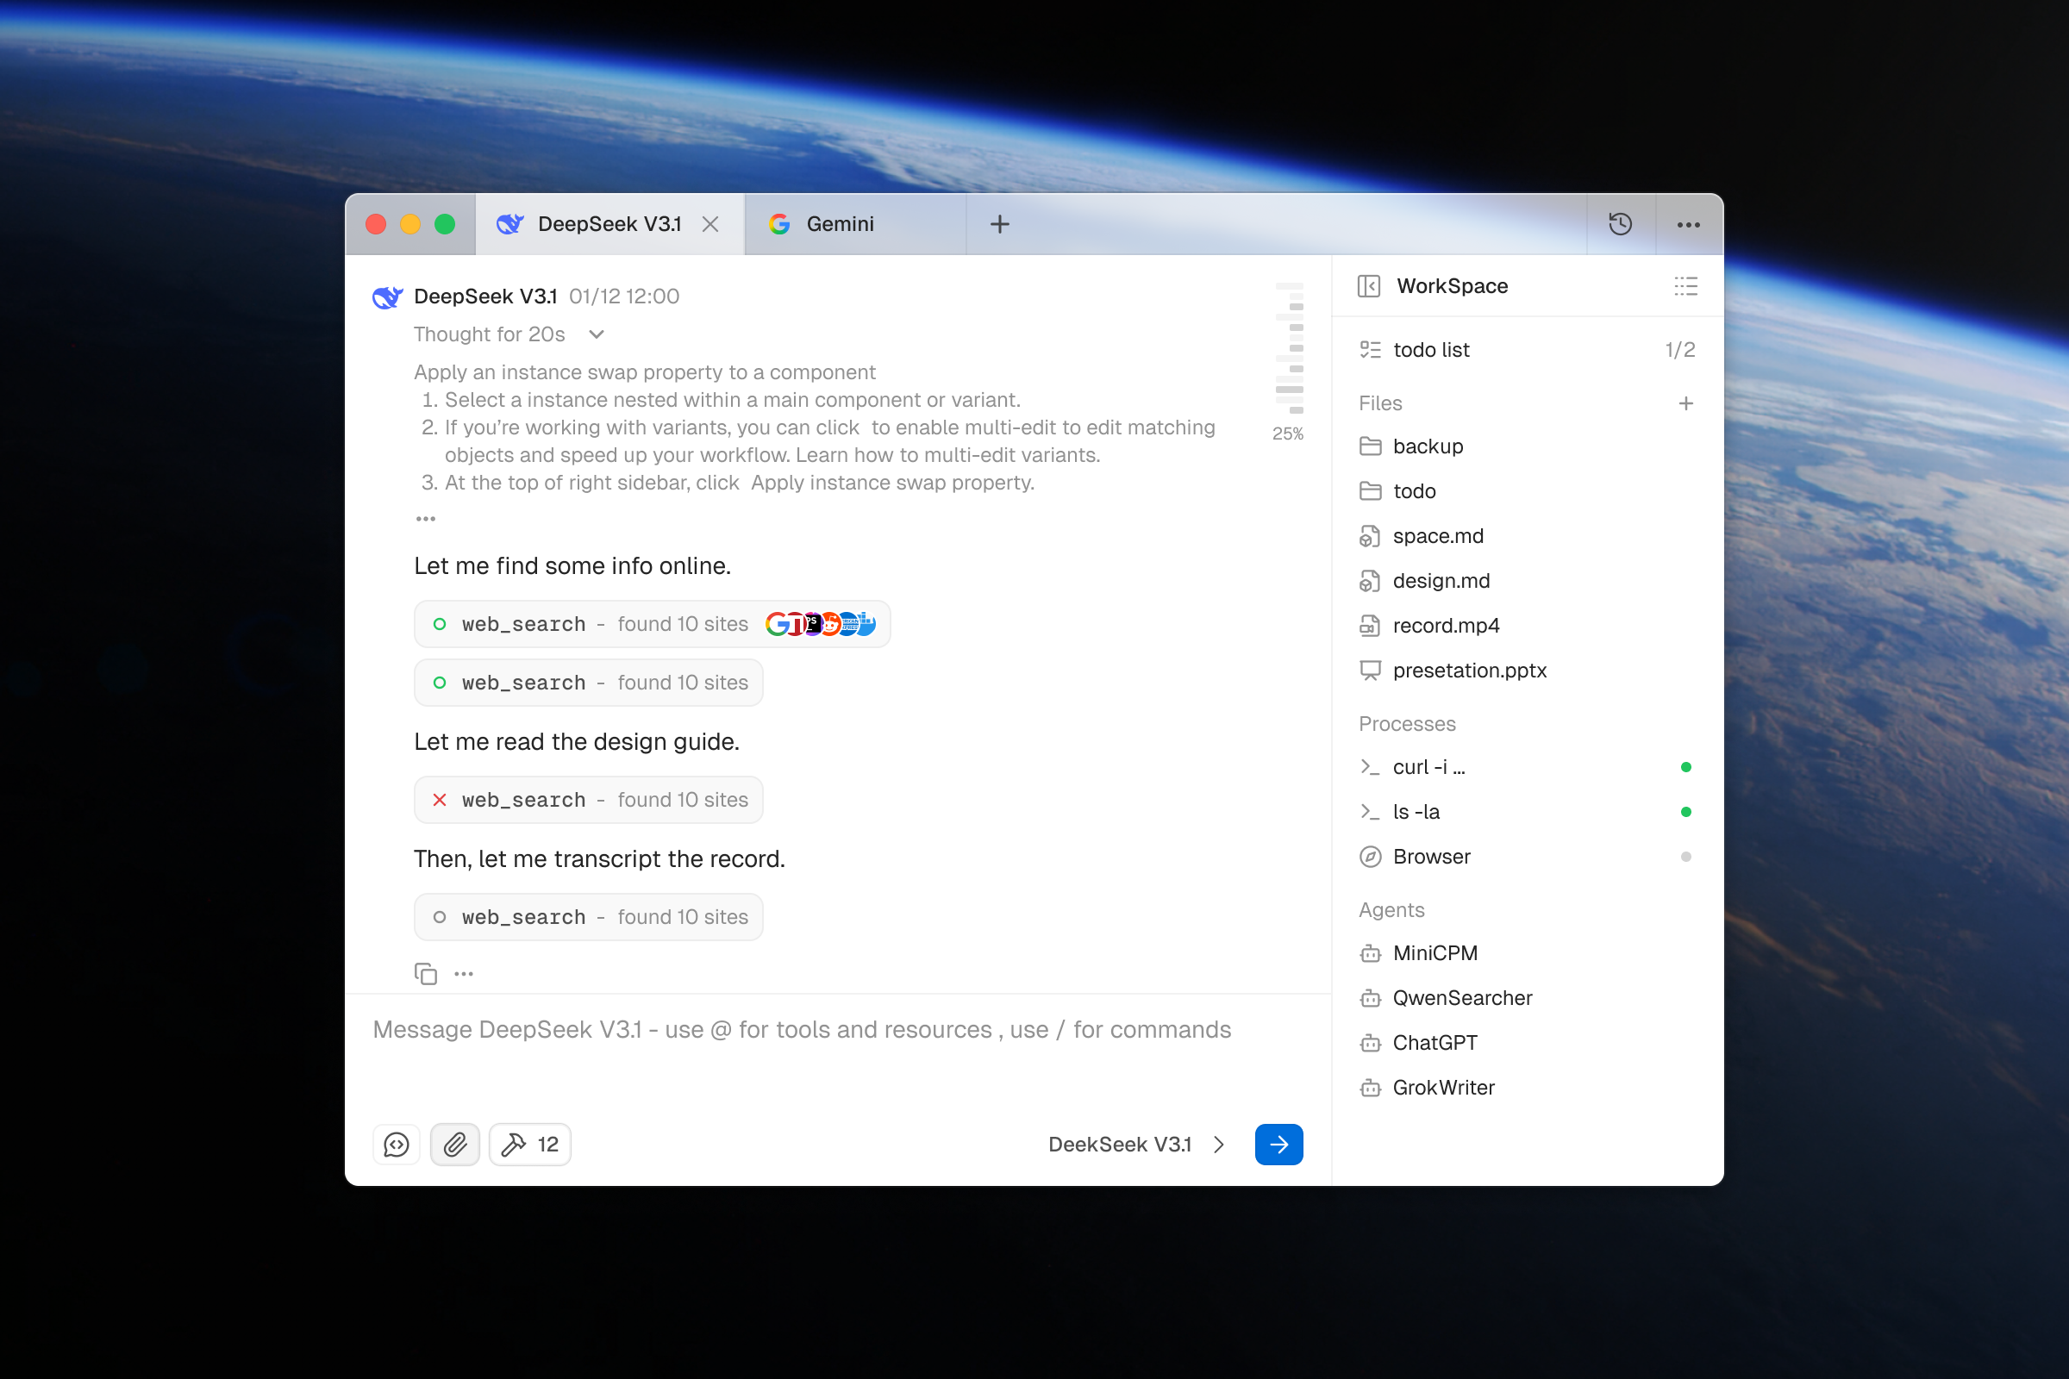Click the 25% scroll progress indicator

[x=1288, y=433]
